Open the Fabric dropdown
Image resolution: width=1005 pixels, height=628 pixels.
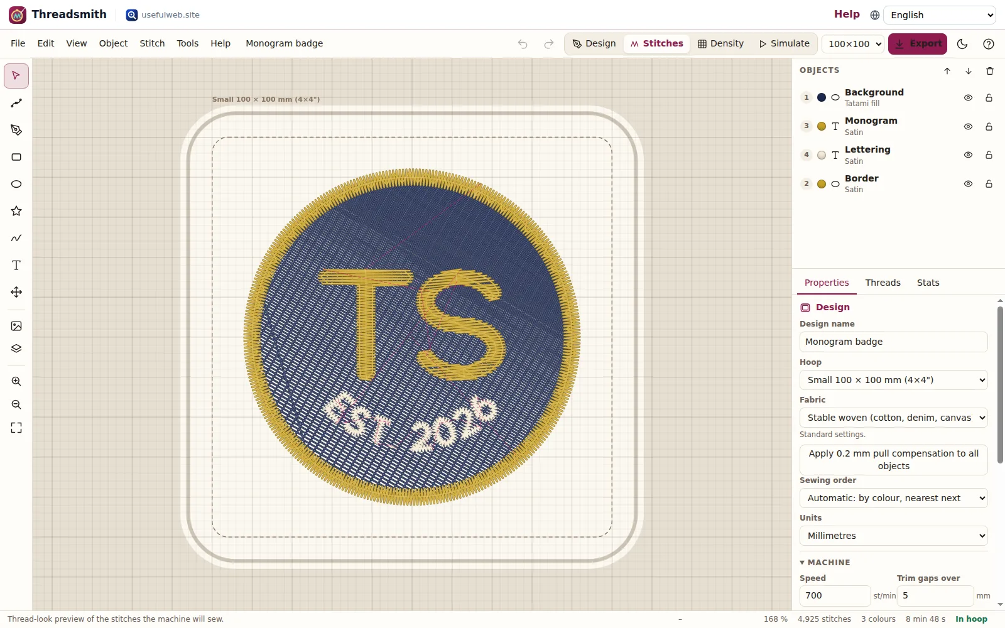click(893, 418)
